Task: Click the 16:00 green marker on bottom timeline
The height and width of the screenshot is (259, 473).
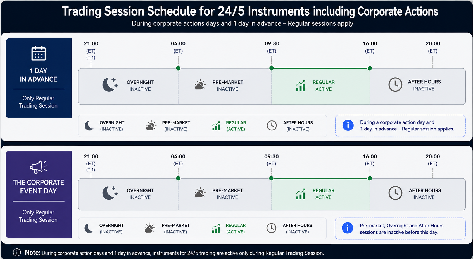Action: tap(370, 178)
